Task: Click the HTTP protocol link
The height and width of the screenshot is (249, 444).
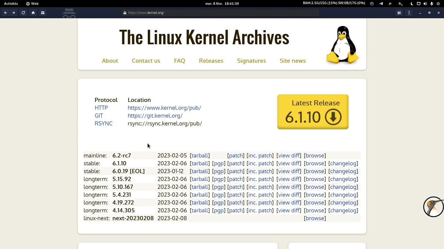Action: pos(101,108)
